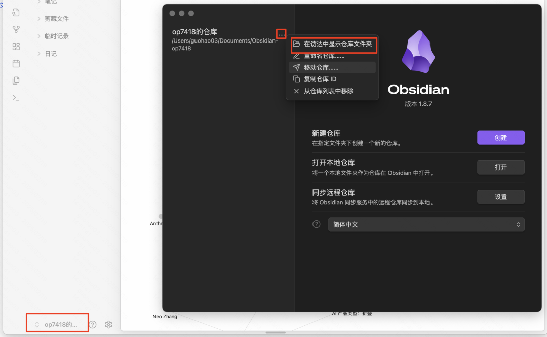Open the 简体中文 language dropdown
This screenshot has height=337, width=547.
point(426,224)
